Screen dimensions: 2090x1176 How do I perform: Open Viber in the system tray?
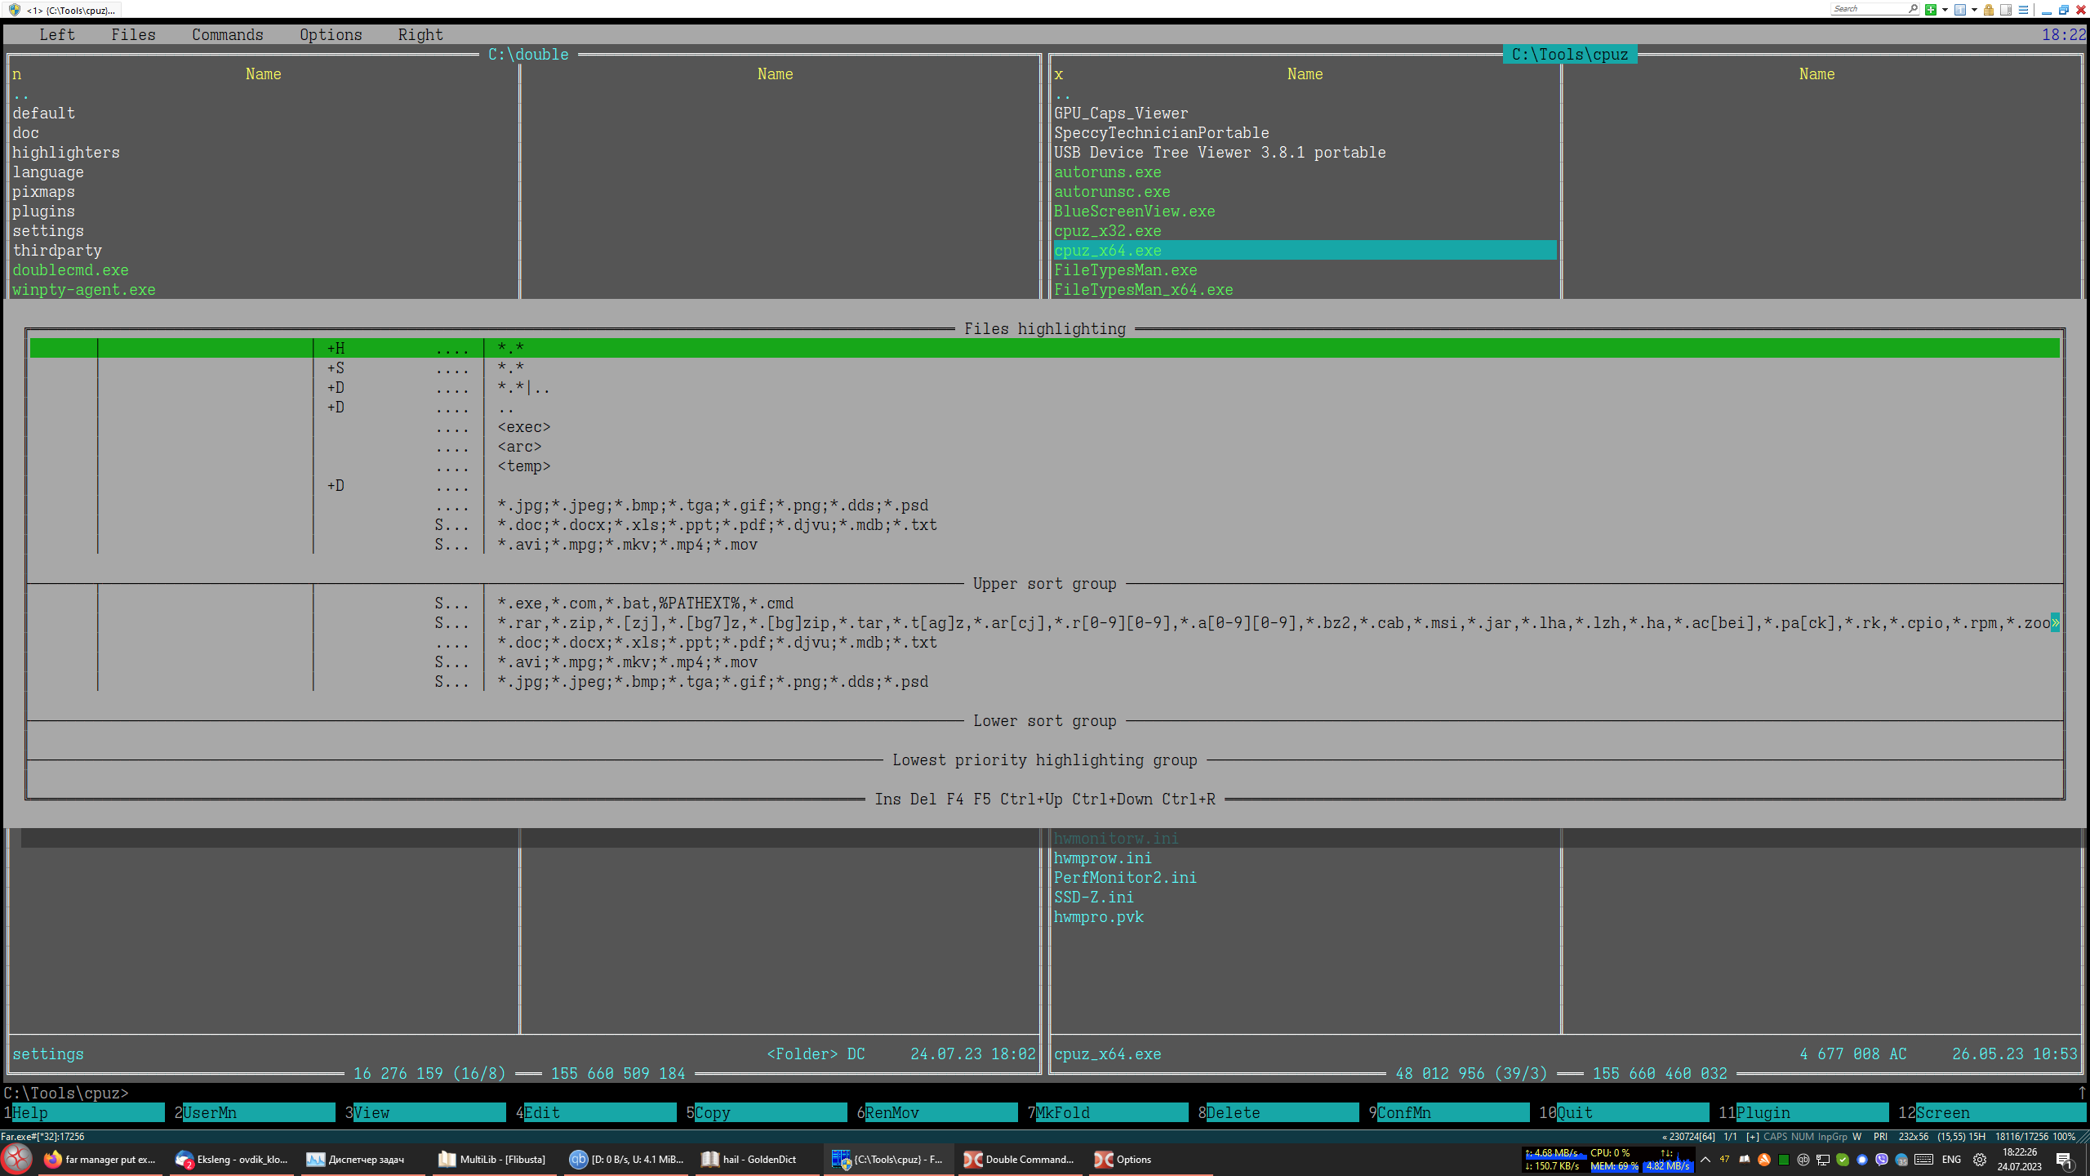coord(1882,1159)
